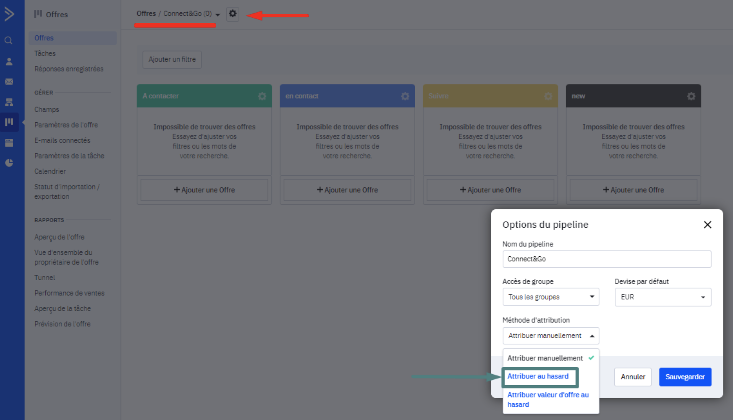Open the pipeline settings gear icon
This screenshot has height=420, width=733.
click(233, 14)
